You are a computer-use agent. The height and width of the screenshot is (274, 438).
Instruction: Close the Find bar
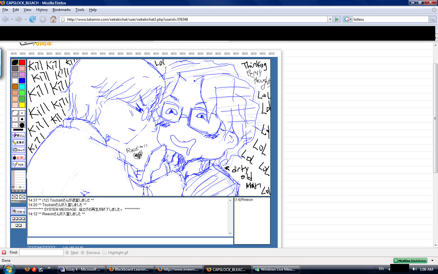[x=4, y=252]
